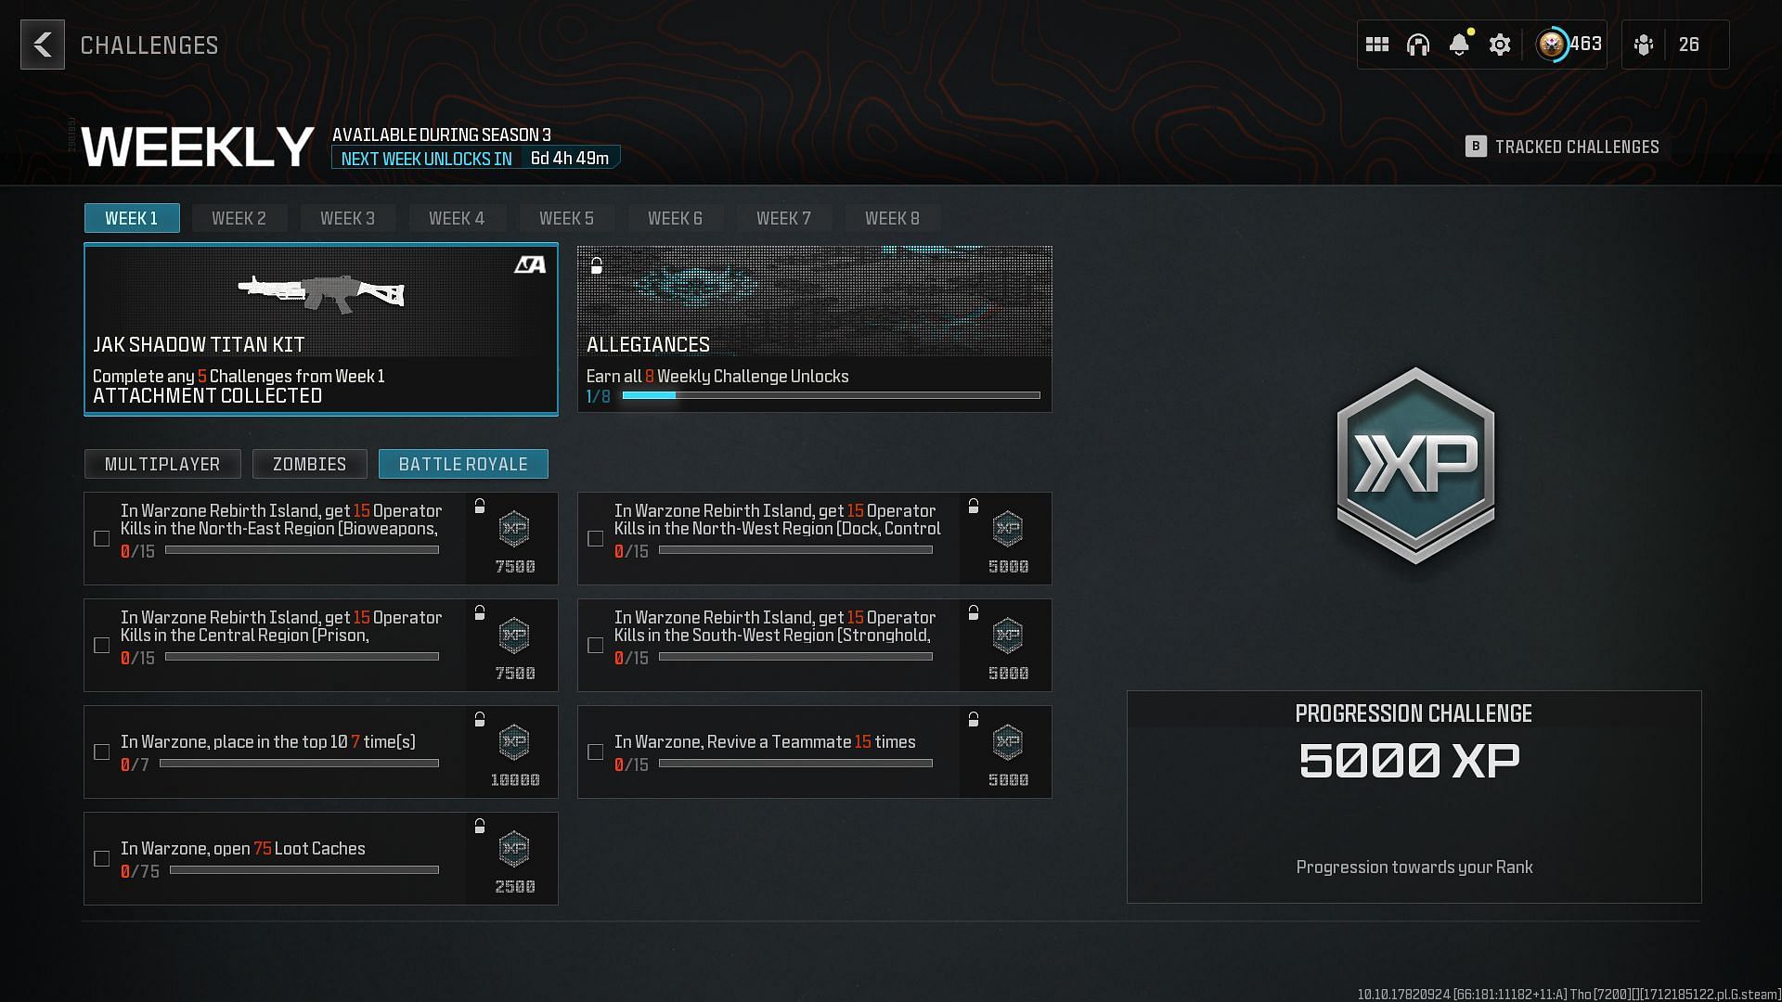
Task: Click the grid/menu layout icon
Action: [x=1377, y=44]
